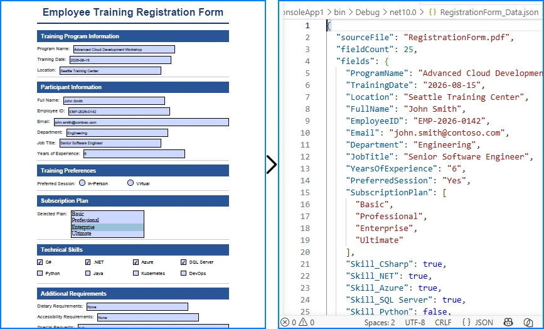
Task: Open the ConsoleApp1 breadcrumb segment
Action: pyautogui.click(x=303, y=12)
